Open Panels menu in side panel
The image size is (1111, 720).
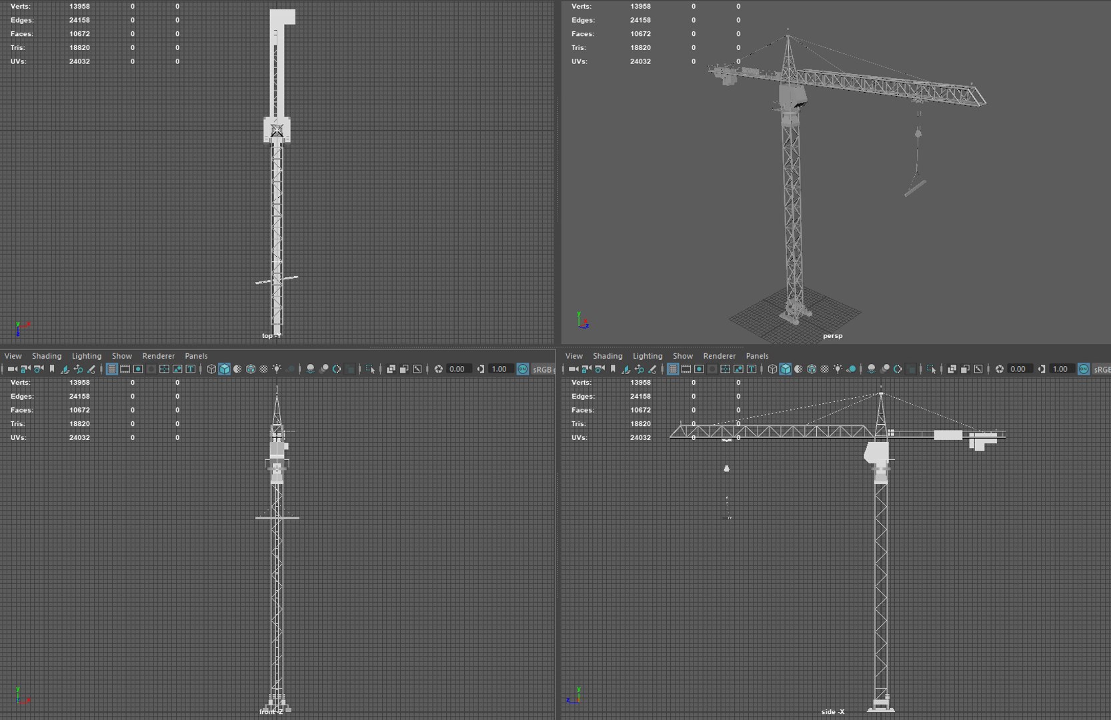pyautogui.click(x=757, y=356)
